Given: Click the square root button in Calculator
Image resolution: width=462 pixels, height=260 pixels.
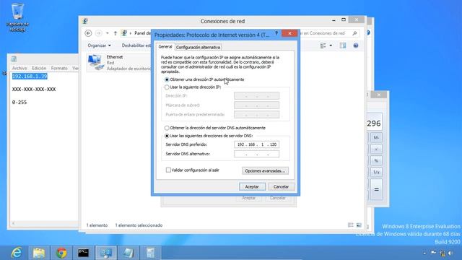Looking at the screenshot, I should pyautogui.click(x=376, y=149).
